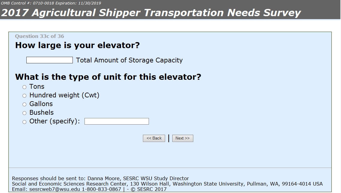Focus the Total Amount of Storage Capacity field
This screenshot has width=341, height=193.
49,60
